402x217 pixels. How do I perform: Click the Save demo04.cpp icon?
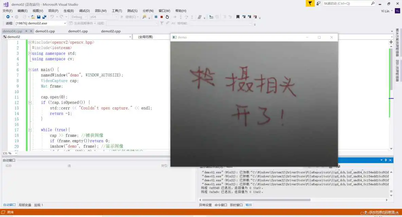pos(38,17)
